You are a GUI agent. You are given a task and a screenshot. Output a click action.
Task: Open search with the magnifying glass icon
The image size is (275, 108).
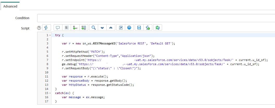pos(93,28)
